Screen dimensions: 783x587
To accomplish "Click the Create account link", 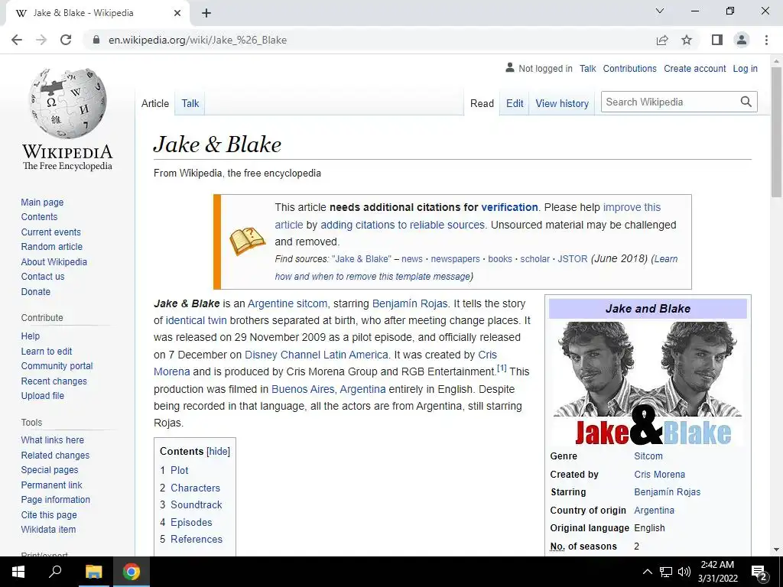I will point(694,68).
